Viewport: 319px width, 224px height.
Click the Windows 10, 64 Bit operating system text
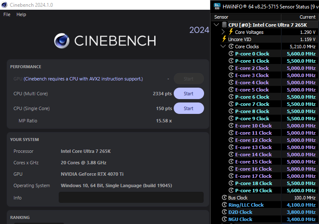tap(116, 186)
